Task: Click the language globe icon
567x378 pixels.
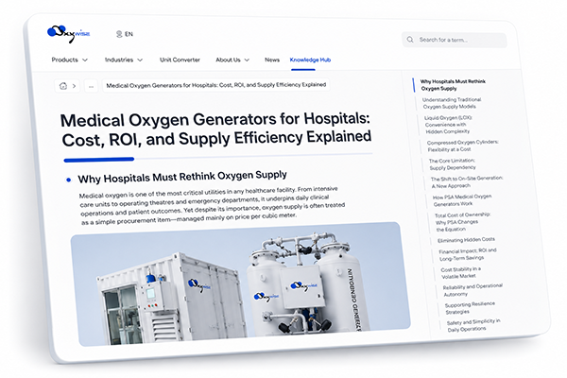Action: pyautogui.click(x=119, y=34)
